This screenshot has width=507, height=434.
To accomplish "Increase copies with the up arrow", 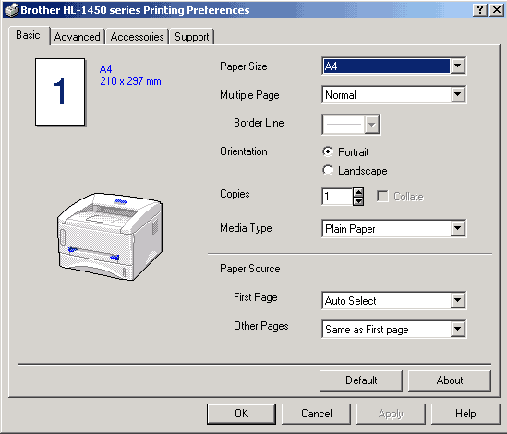I will (358, 192).
